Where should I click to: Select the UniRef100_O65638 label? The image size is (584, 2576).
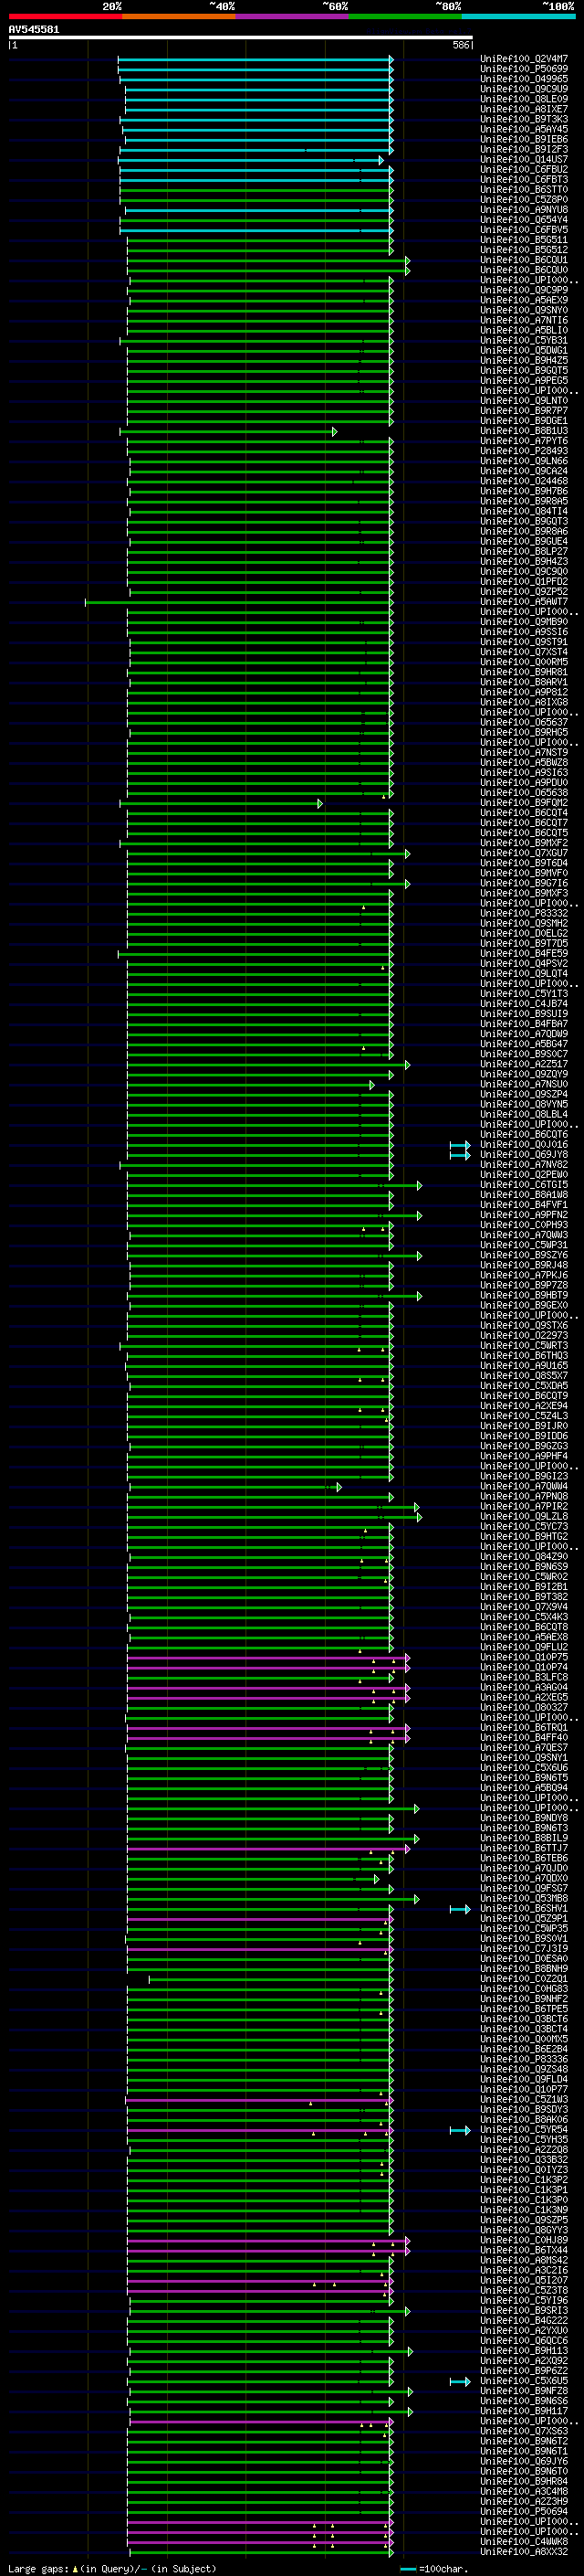(524, 793)
